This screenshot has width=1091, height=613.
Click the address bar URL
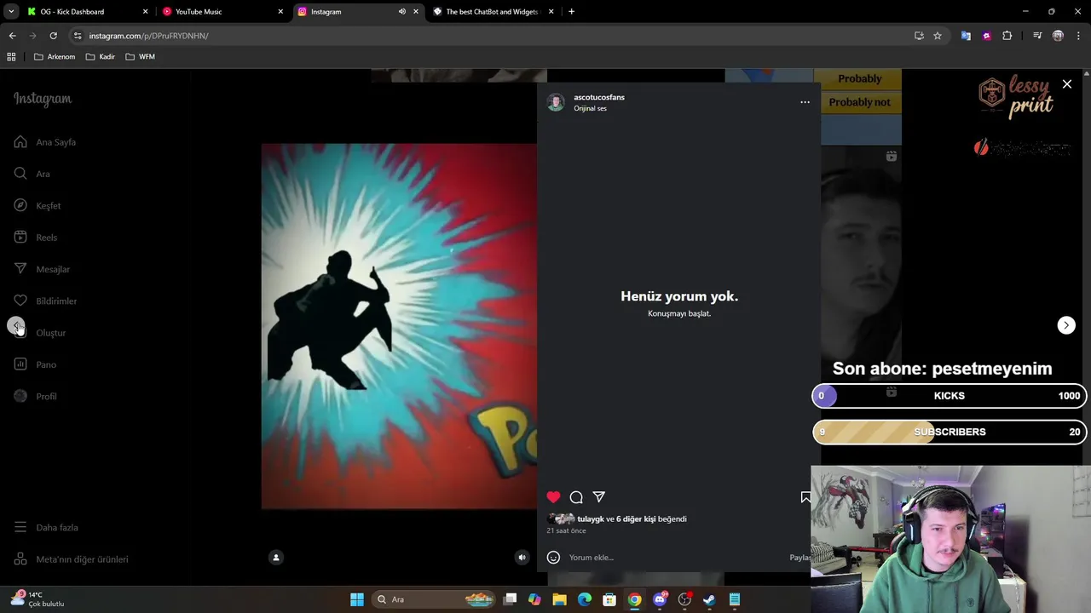point(148,36)
